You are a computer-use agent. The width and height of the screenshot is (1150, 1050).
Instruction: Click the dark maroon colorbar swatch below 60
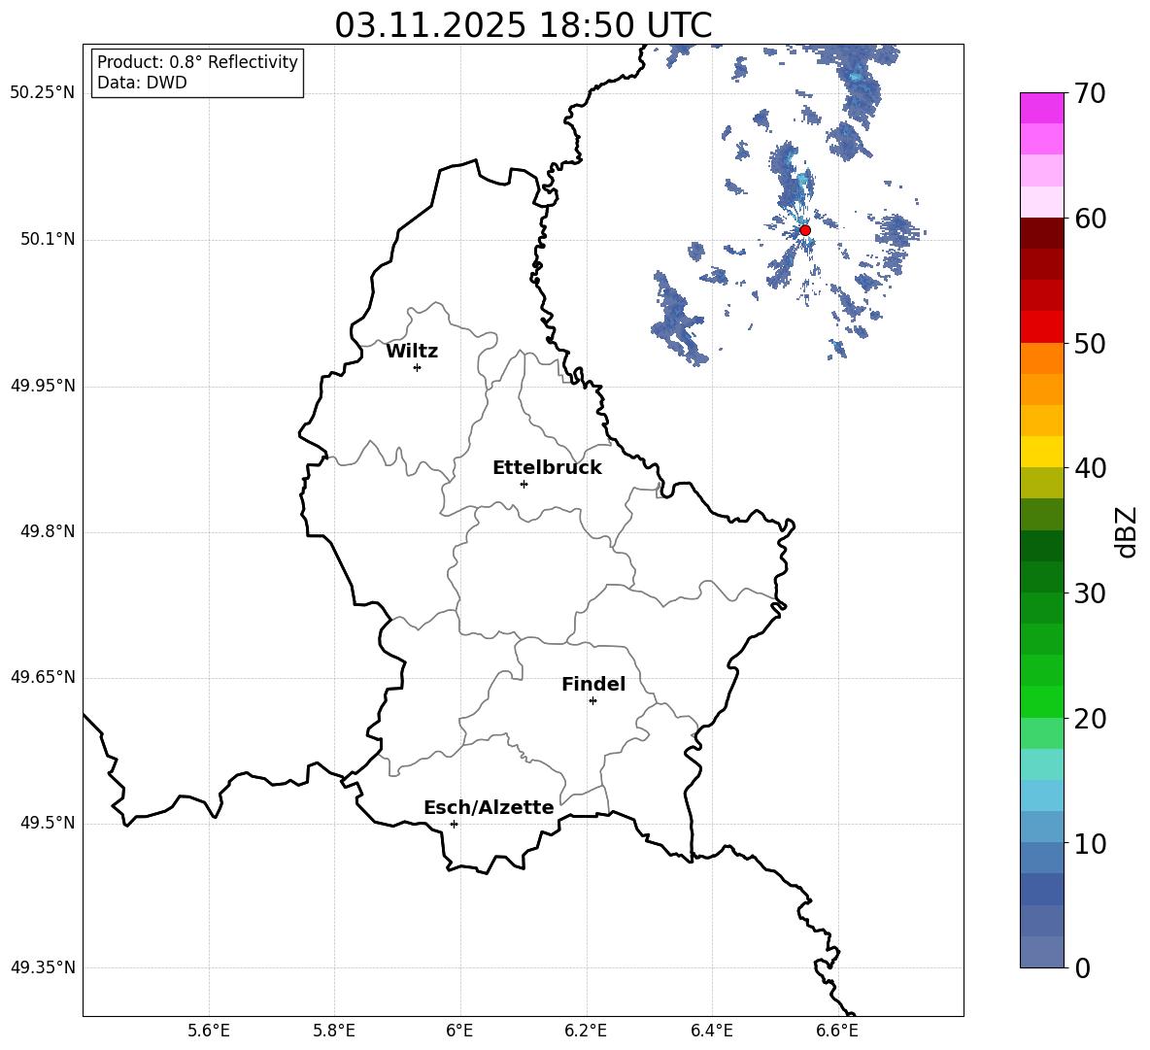click(x=1042, y=233)
